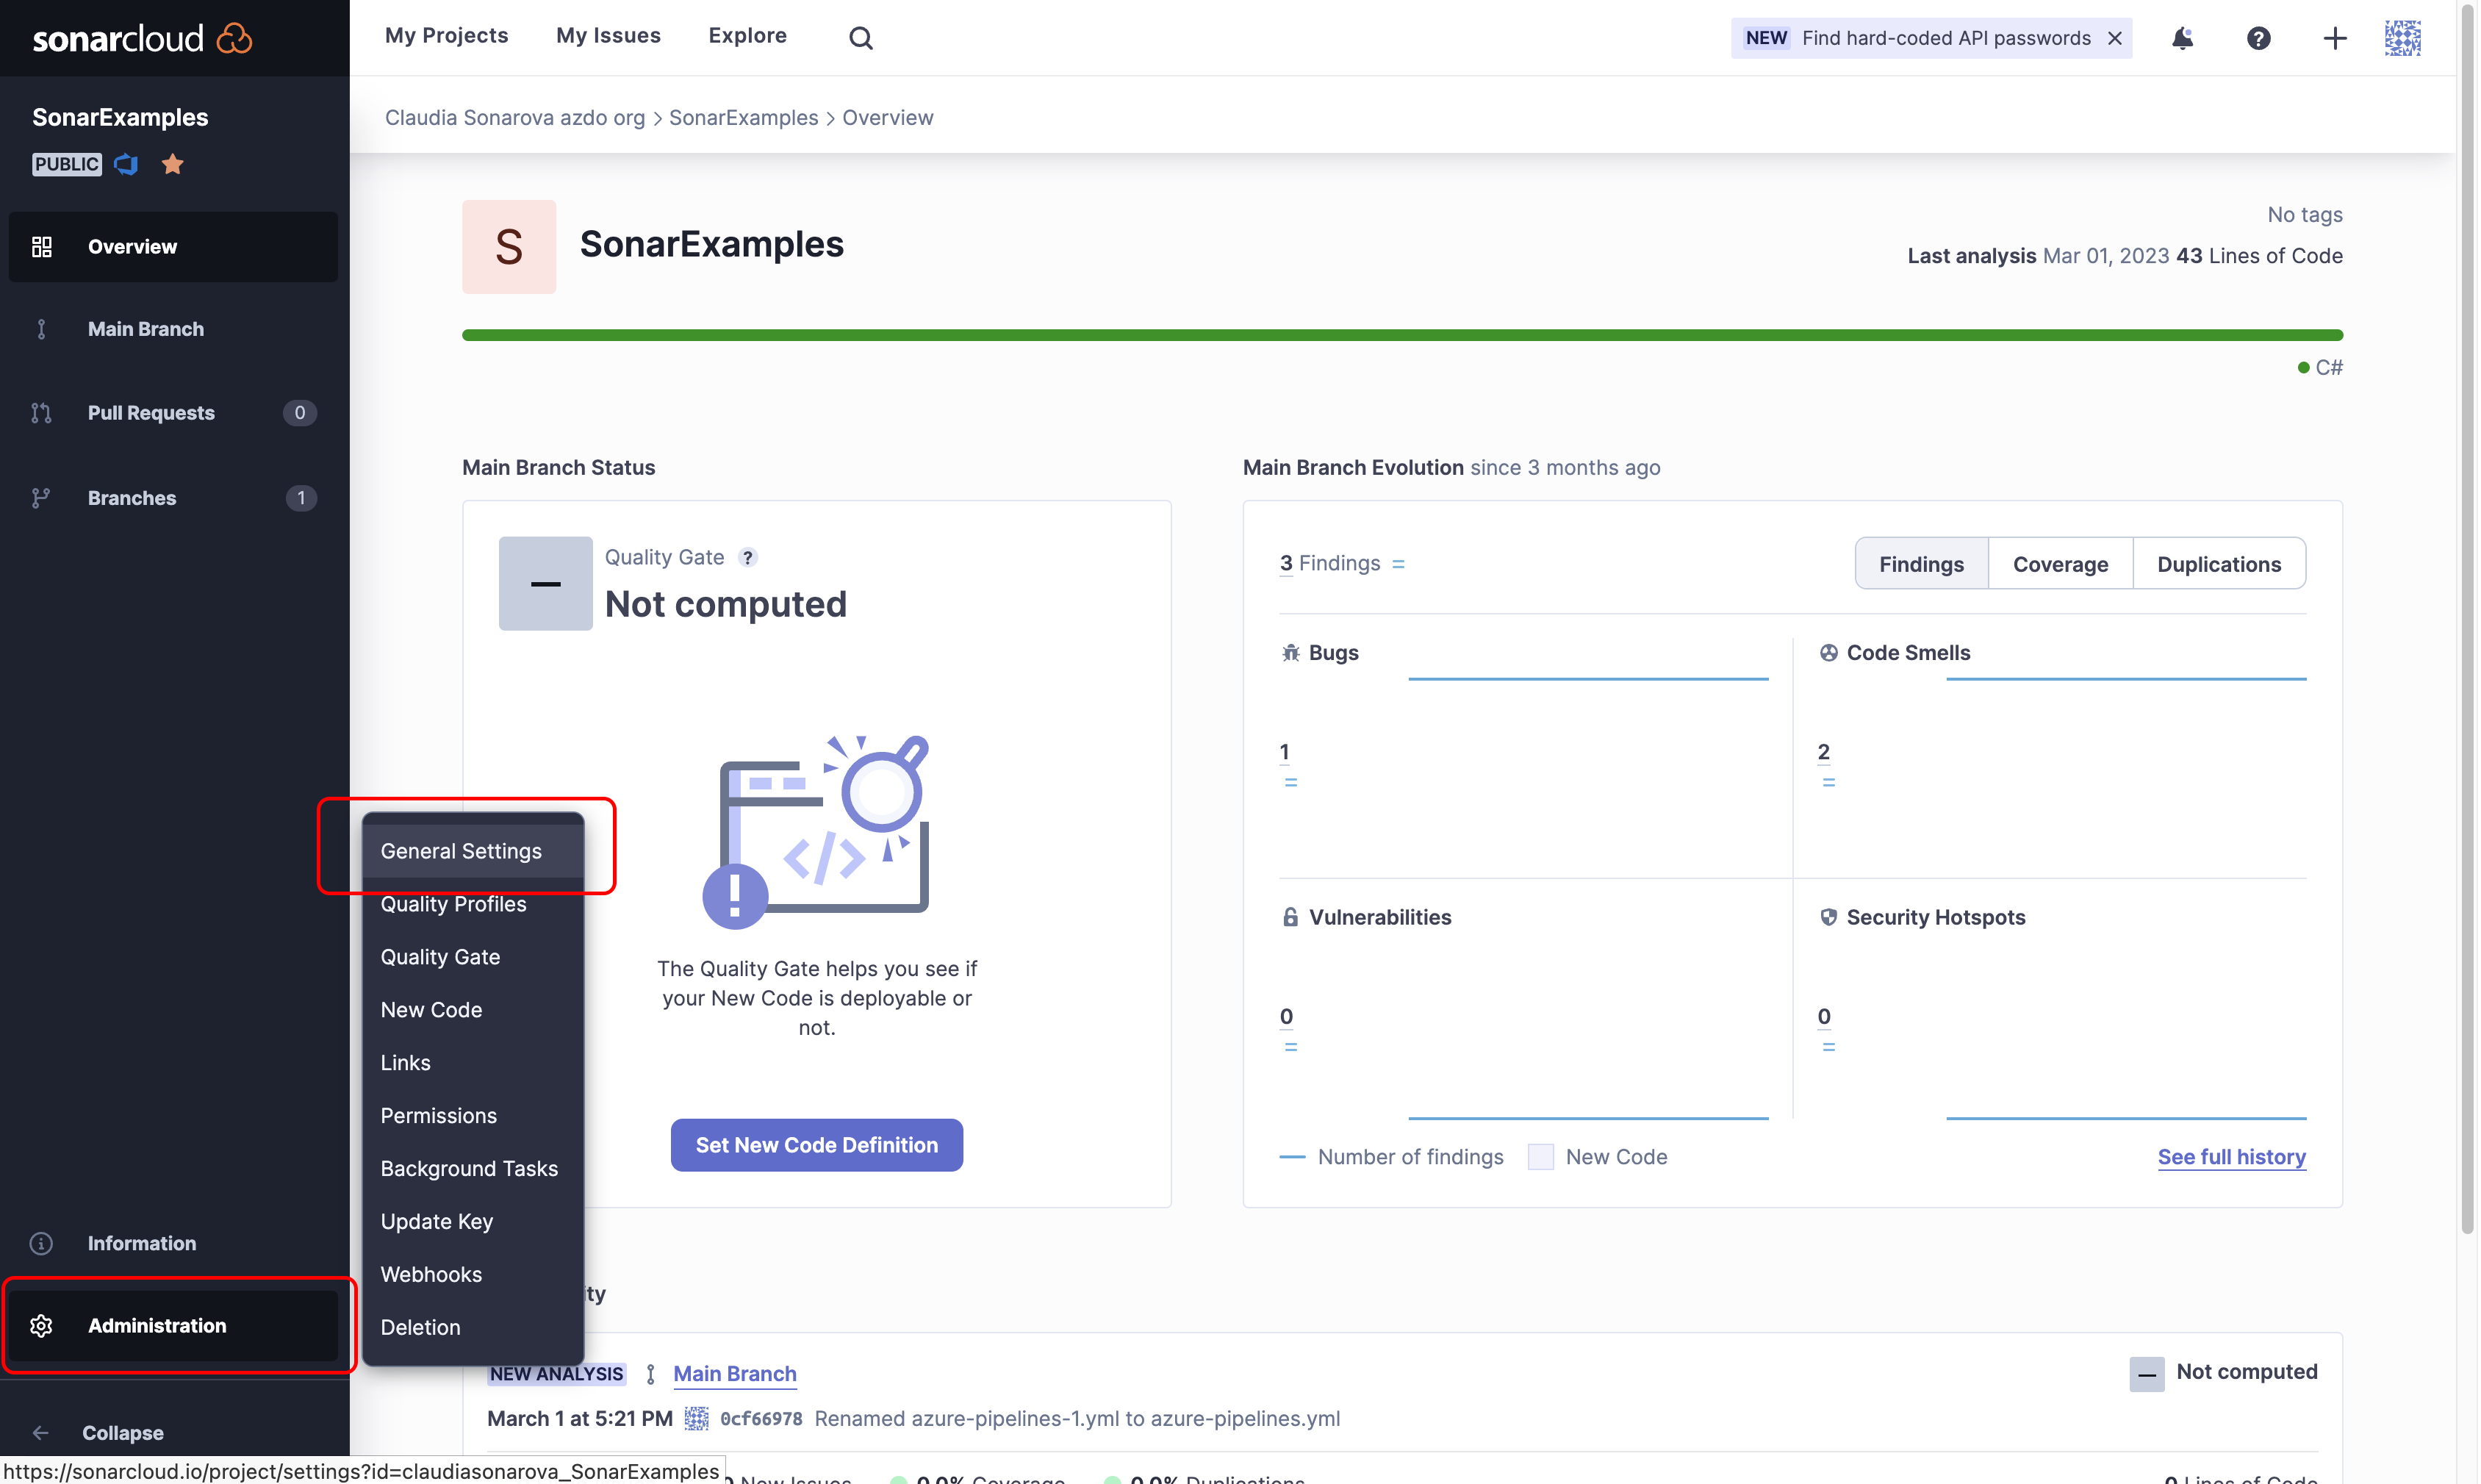The height and width of the screenshot is (1484, 2481).
Task: Click the Quality Gate help question icon
Action: click(x=747, y=558)
